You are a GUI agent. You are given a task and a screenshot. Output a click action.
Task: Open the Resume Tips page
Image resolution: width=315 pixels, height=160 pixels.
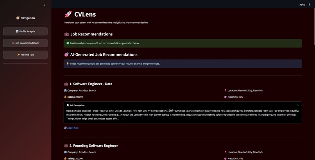point(25,55)
